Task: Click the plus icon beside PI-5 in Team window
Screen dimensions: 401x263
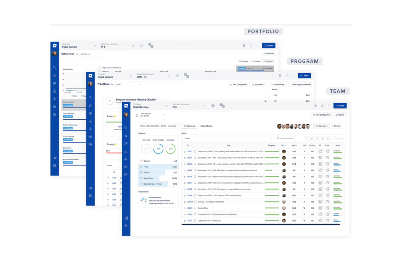Action: 213,106
